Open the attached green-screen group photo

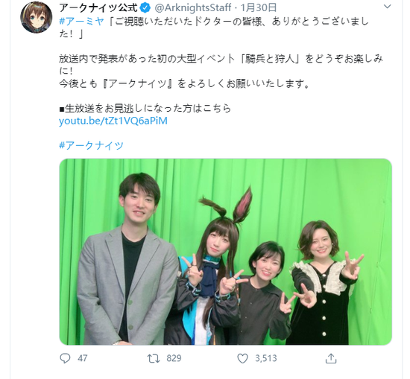coord(225,252)
